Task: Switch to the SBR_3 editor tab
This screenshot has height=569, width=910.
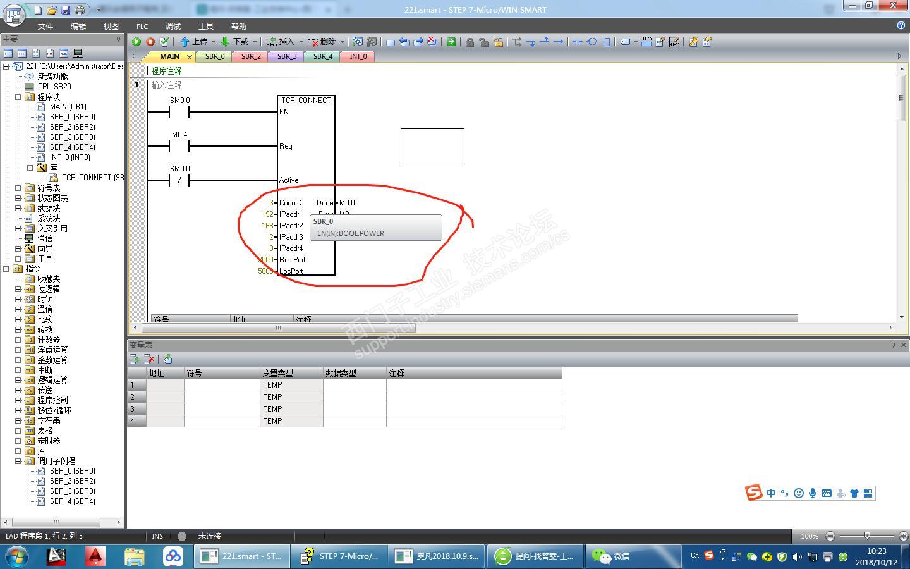Action: pyautogui.click(x=287, y=56)
